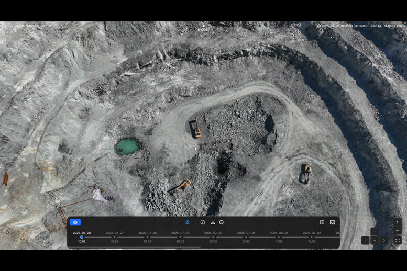Select the 2025-07-31 timeline point
This screenshot has width=407, height=271.
pos(246,237)
